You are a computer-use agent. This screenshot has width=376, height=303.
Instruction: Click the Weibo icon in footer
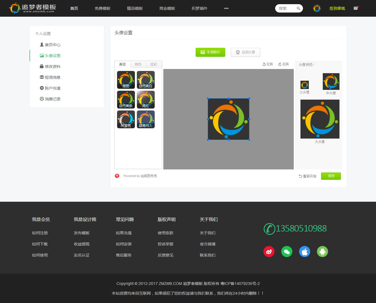[269, 252]
